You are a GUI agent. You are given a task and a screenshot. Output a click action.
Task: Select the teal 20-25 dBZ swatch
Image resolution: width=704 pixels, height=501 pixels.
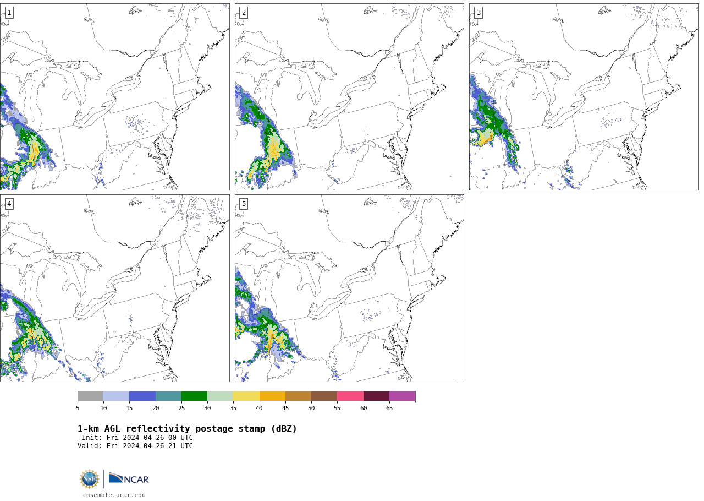tap(168, 396)
